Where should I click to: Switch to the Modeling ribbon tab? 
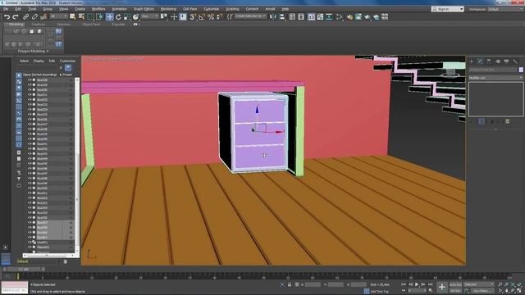[16, 25]
